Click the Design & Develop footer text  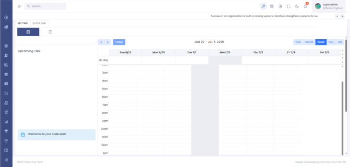(321, 162)
